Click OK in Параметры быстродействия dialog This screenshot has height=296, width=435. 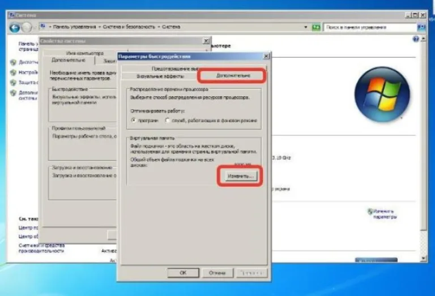coord(183,273)
